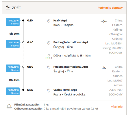Click the location pin beside Krabi Arpt
This screenshot has width=128, height=117.
(49, 21)
